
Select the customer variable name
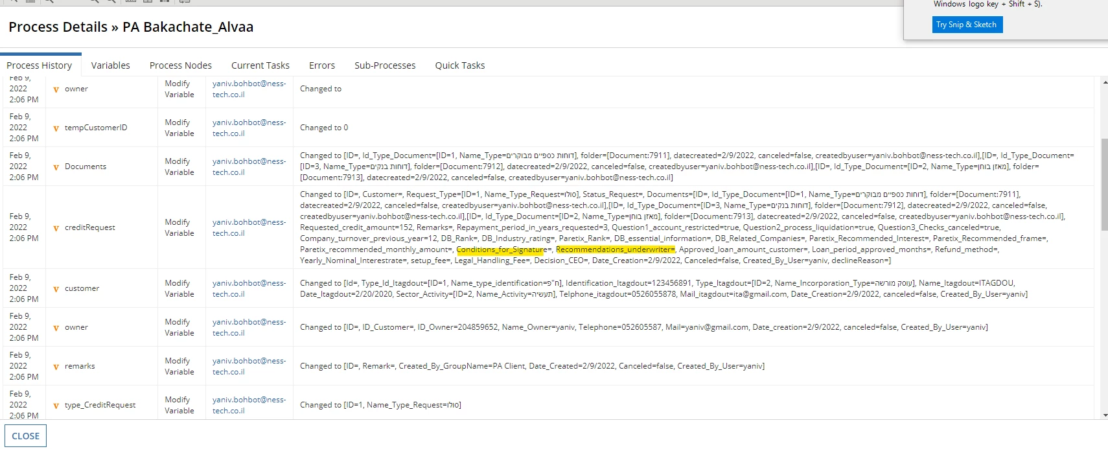point(82,288)
